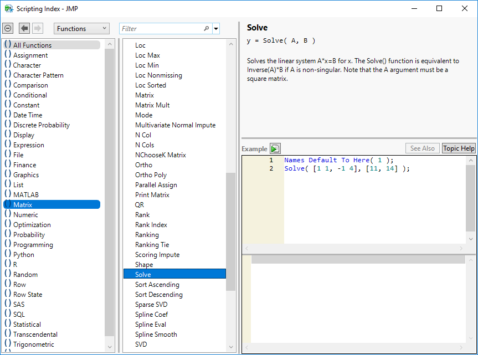Click the SQL category parentheses icon
This screenshot has height=355, width=478.
point(8,314)
